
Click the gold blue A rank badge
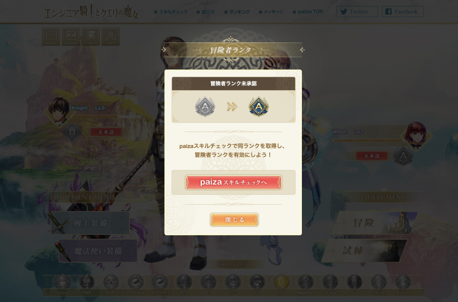(x=259, y=106)
